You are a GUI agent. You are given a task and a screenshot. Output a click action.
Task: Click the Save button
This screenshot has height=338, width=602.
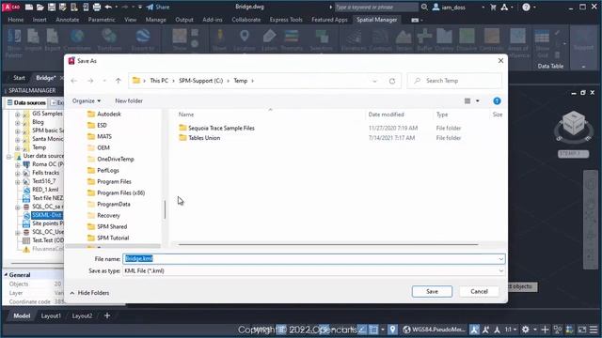[x=432, y=292]
